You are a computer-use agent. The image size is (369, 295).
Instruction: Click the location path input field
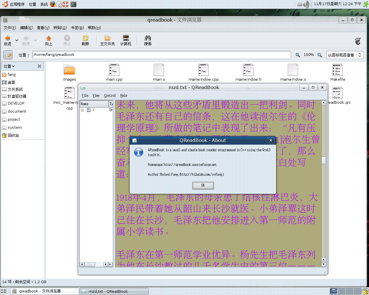point(162,55)
